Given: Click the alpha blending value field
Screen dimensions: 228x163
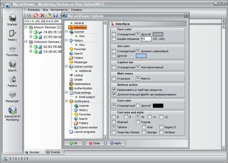Looking at the screenshot, I should (146, 39).
